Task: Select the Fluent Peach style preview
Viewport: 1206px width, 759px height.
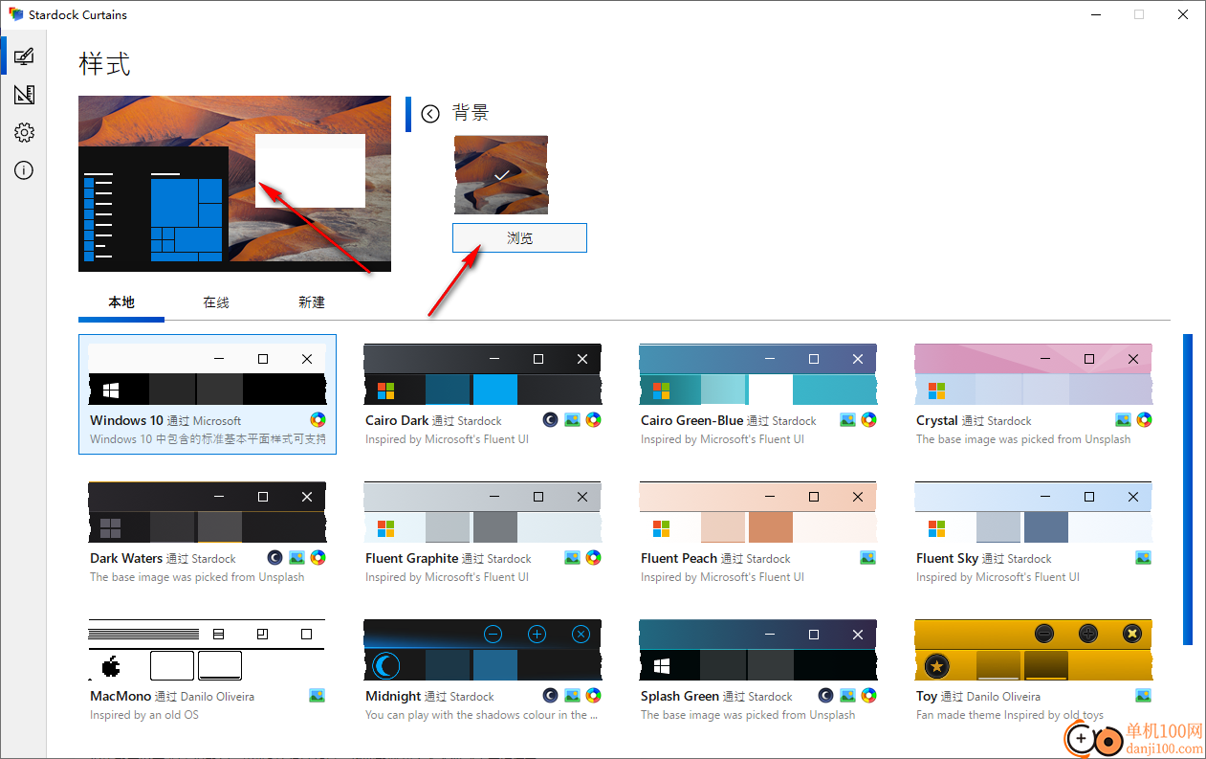Action: click(x=758, y=512)
